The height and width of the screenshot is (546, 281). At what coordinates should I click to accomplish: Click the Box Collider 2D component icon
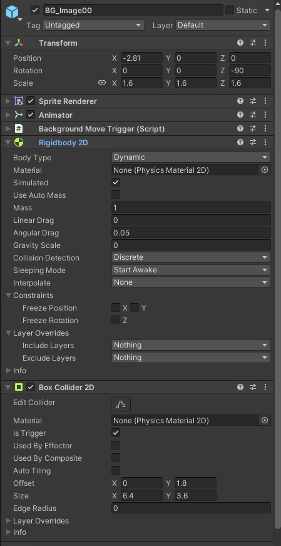point(19,387)
